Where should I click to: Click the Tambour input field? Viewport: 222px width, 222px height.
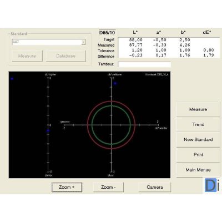click(x=144, y=64)
